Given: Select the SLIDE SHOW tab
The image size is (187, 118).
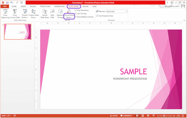Looking at the screenshot, I should (74, 7).
